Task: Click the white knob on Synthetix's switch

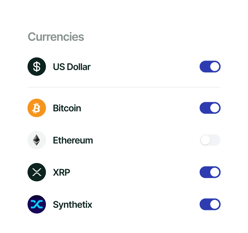Action: (215, 204)
